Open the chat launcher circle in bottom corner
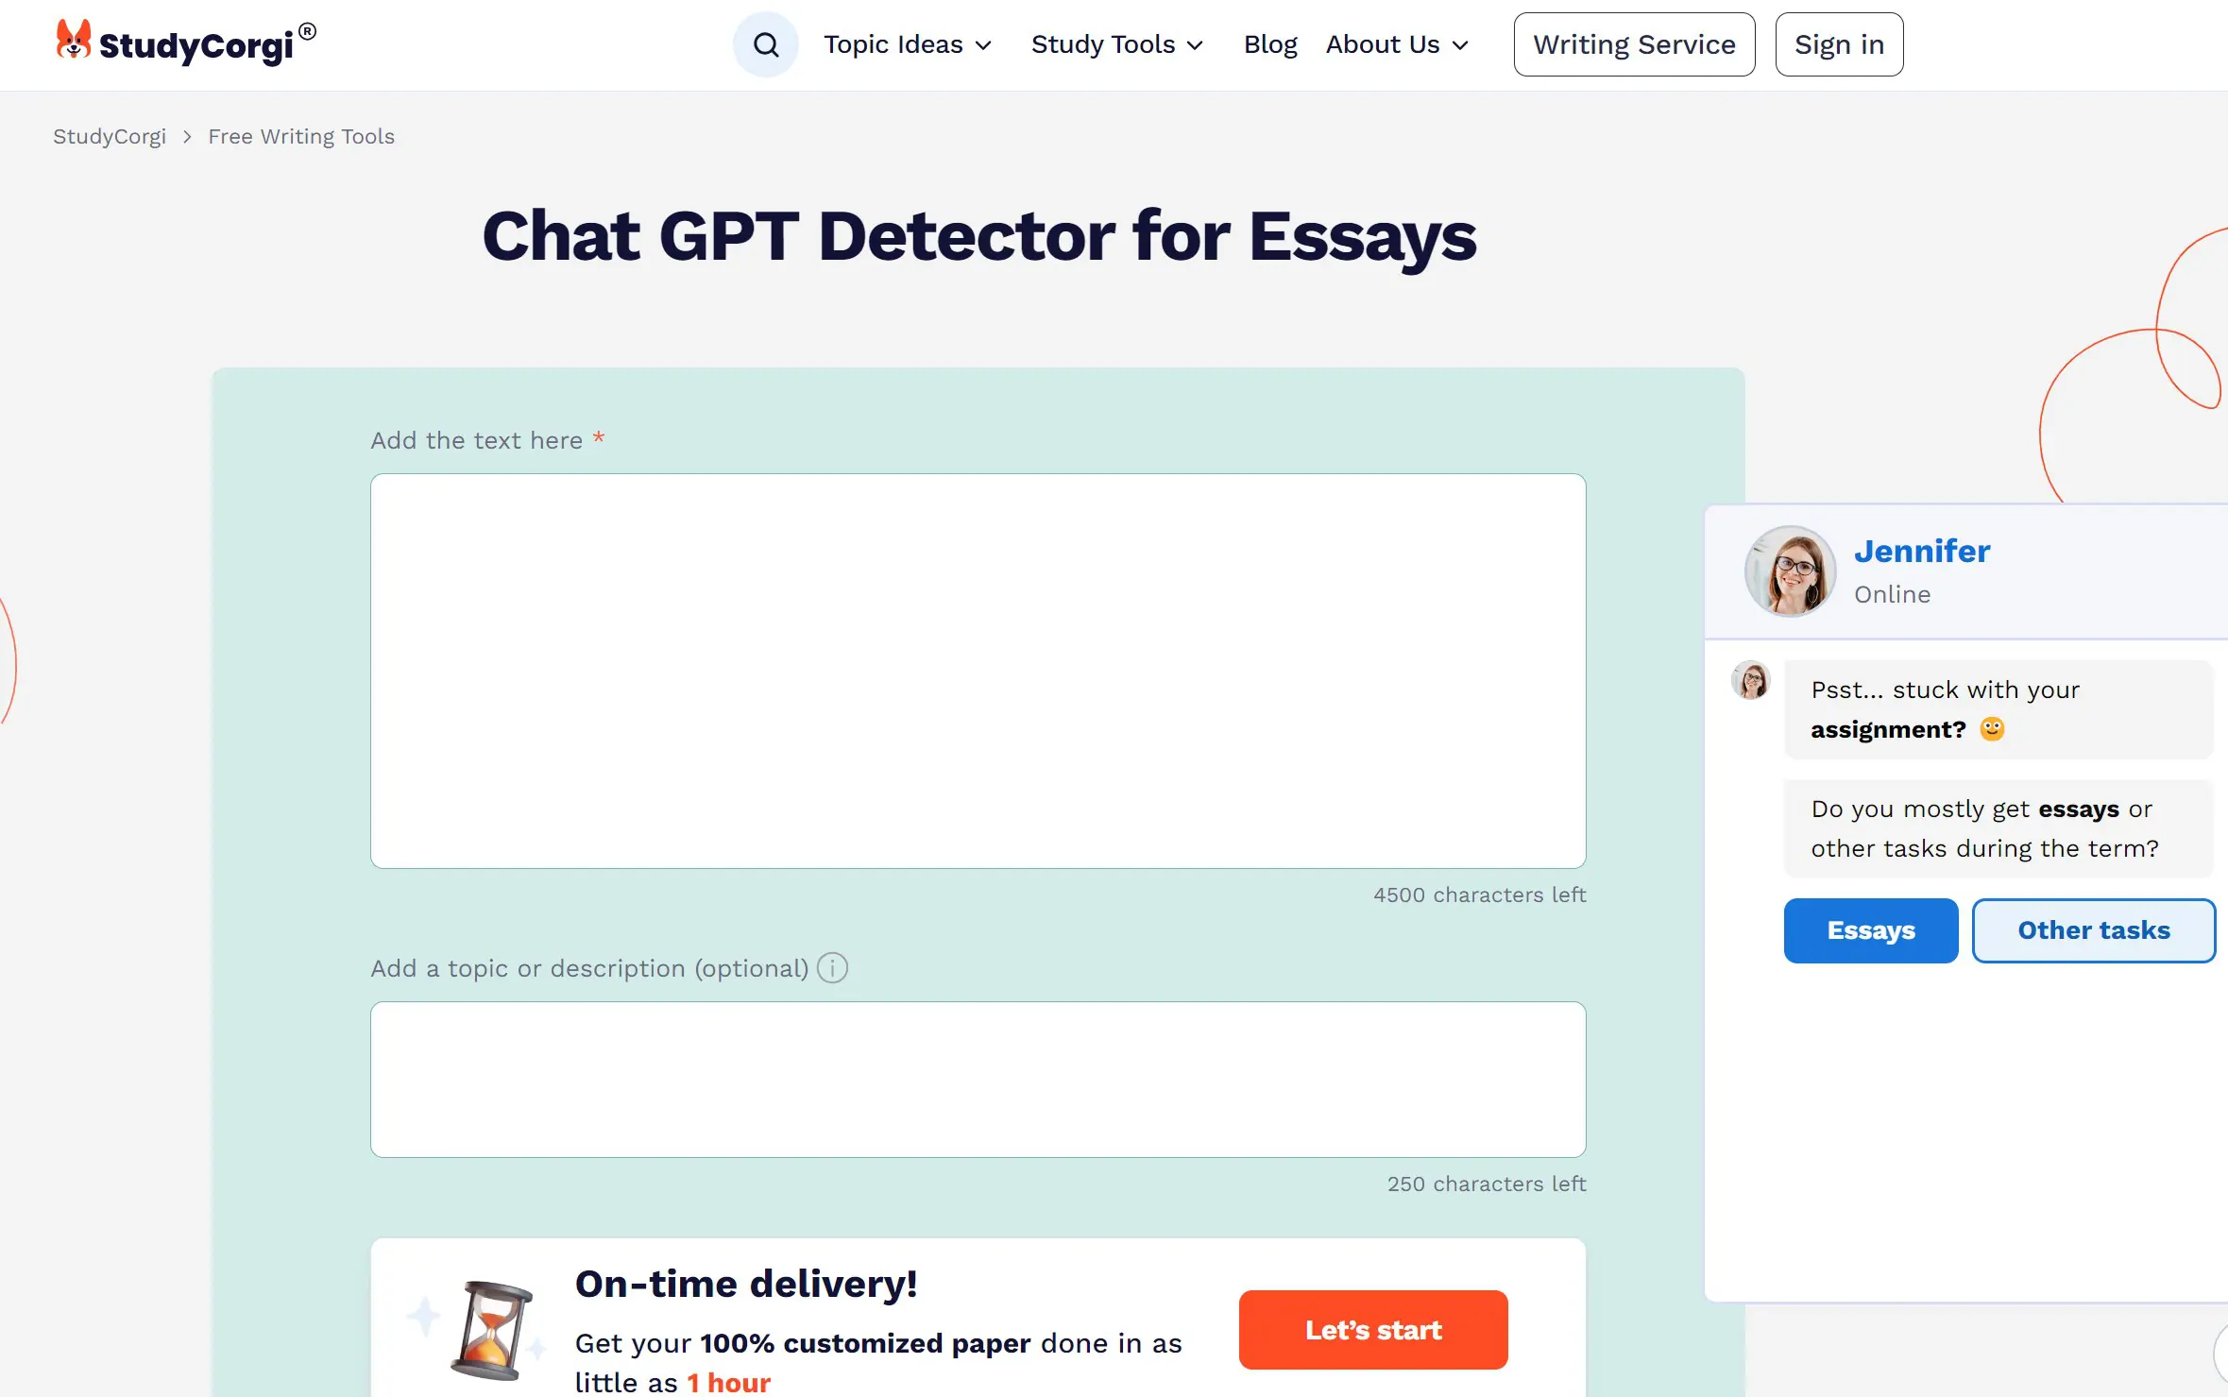Image resolution: width=2228 pixels, height=1397 pixels. click(x=2221, y=1354)
